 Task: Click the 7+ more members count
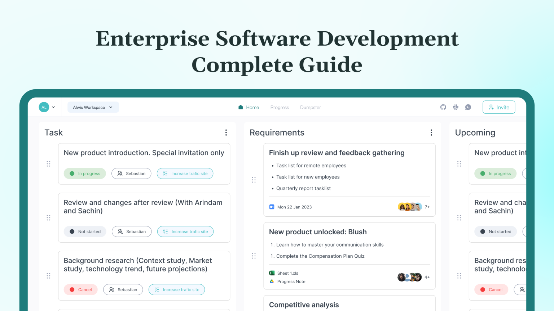click(x=427, y=207)
